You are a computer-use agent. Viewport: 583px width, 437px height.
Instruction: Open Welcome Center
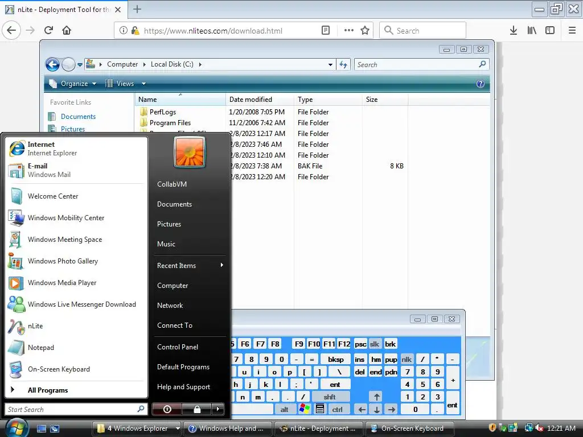76,196
